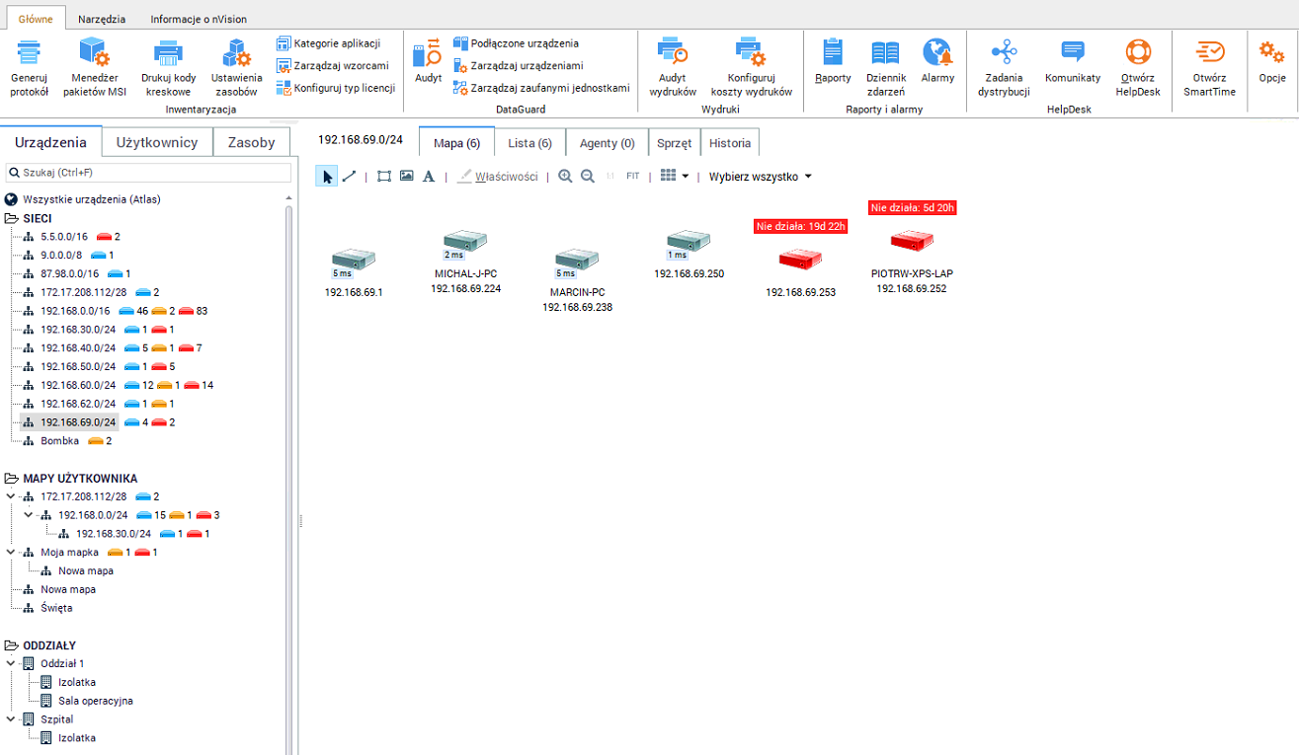
Task: Select the text tool on map toolbar
Action: point(428,177)
